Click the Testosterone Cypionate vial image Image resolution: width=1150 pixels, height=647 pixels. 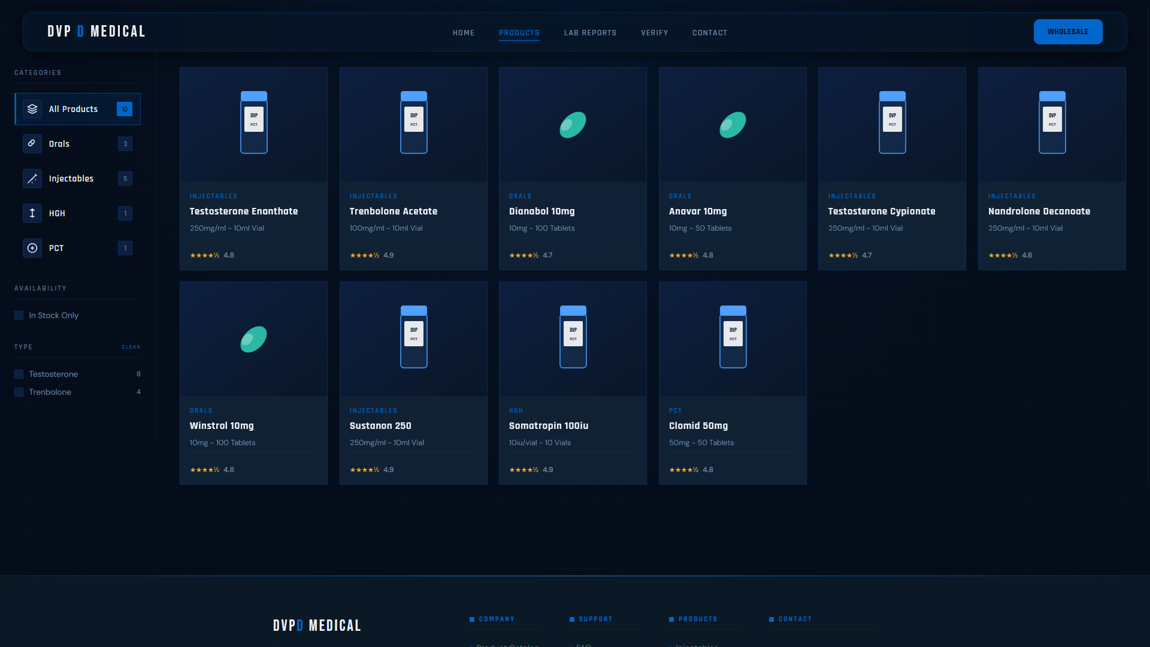892,123
